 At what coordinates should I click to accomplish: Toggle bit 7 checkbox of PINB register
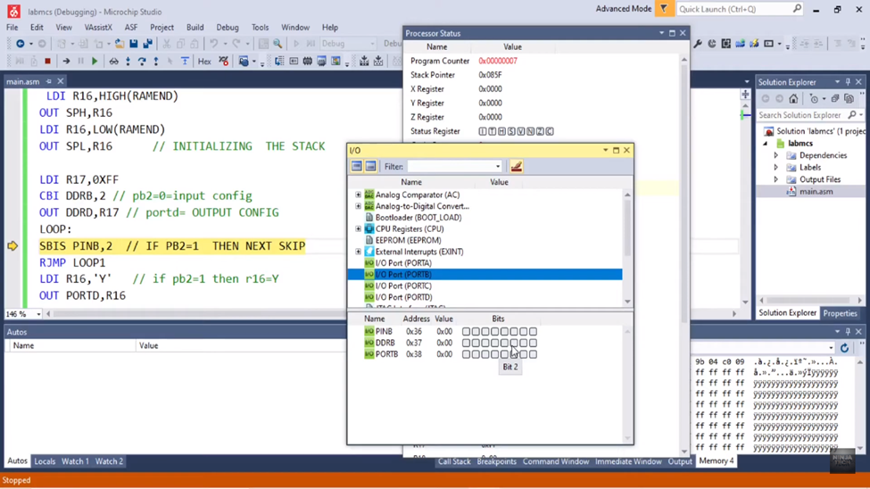coord(466,331)
